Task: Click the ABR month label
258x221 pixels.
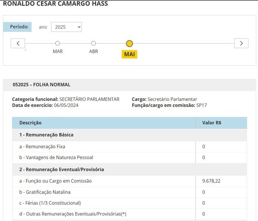Action: (94, 51)
